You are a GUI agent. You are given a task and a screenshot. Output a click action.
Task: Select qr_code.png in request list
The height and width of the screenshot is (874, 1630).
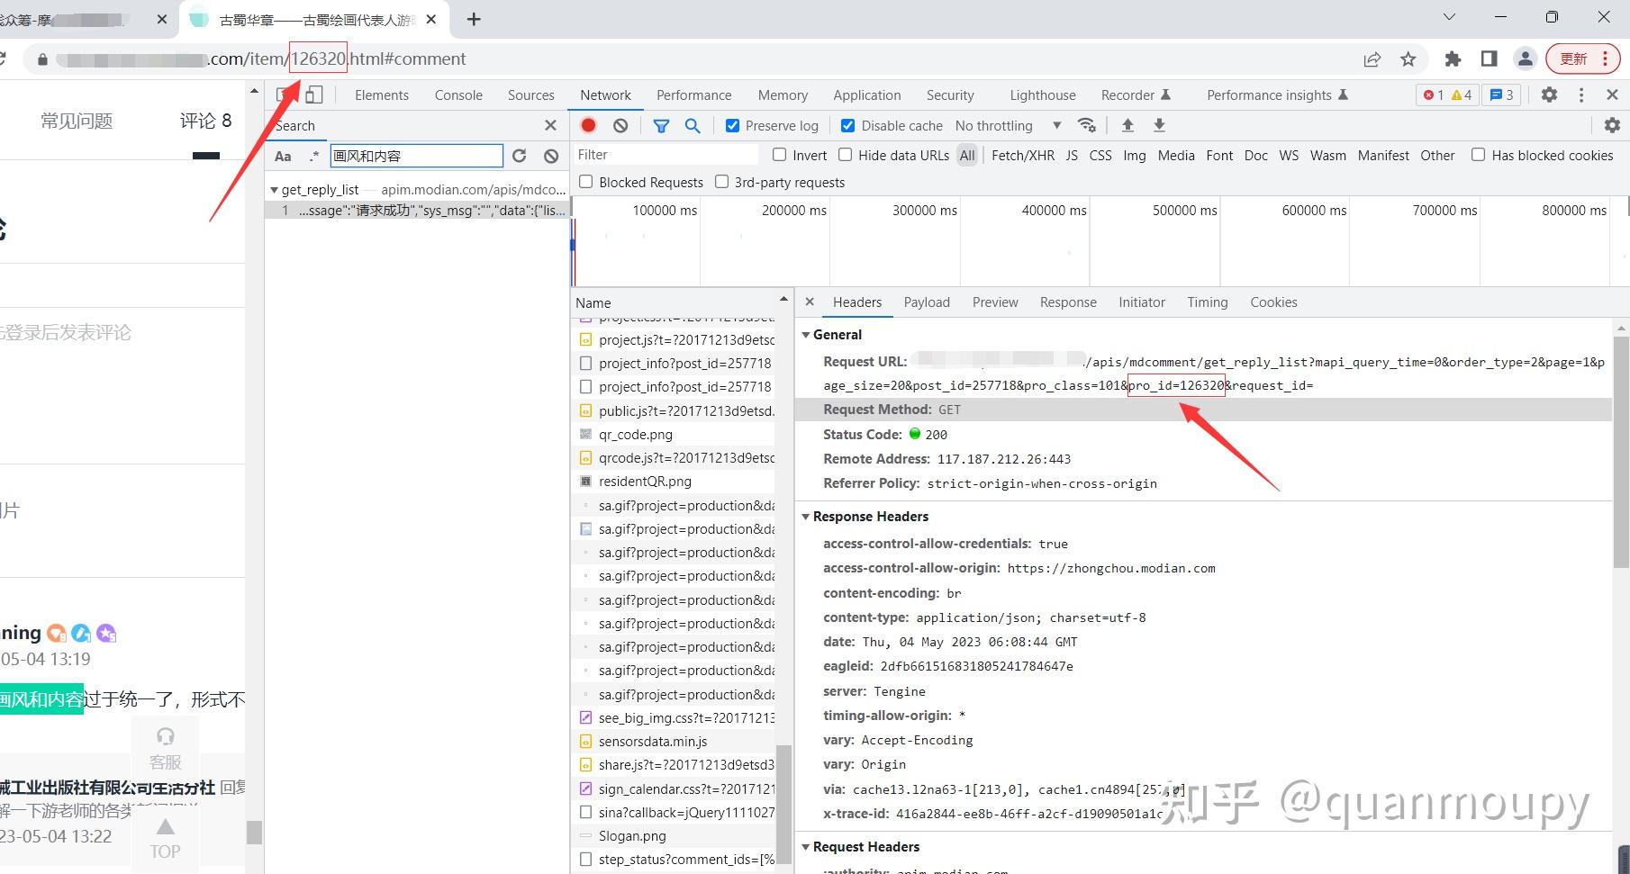tap(635, 434)
